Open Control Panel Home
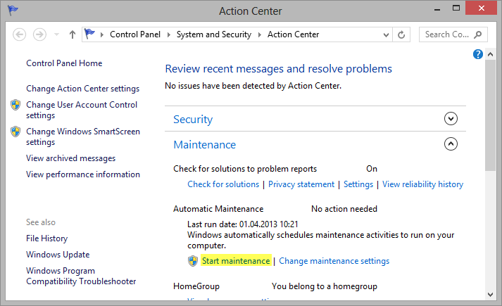502x306 pixels. pyautogui.click(x=64, y=63)
